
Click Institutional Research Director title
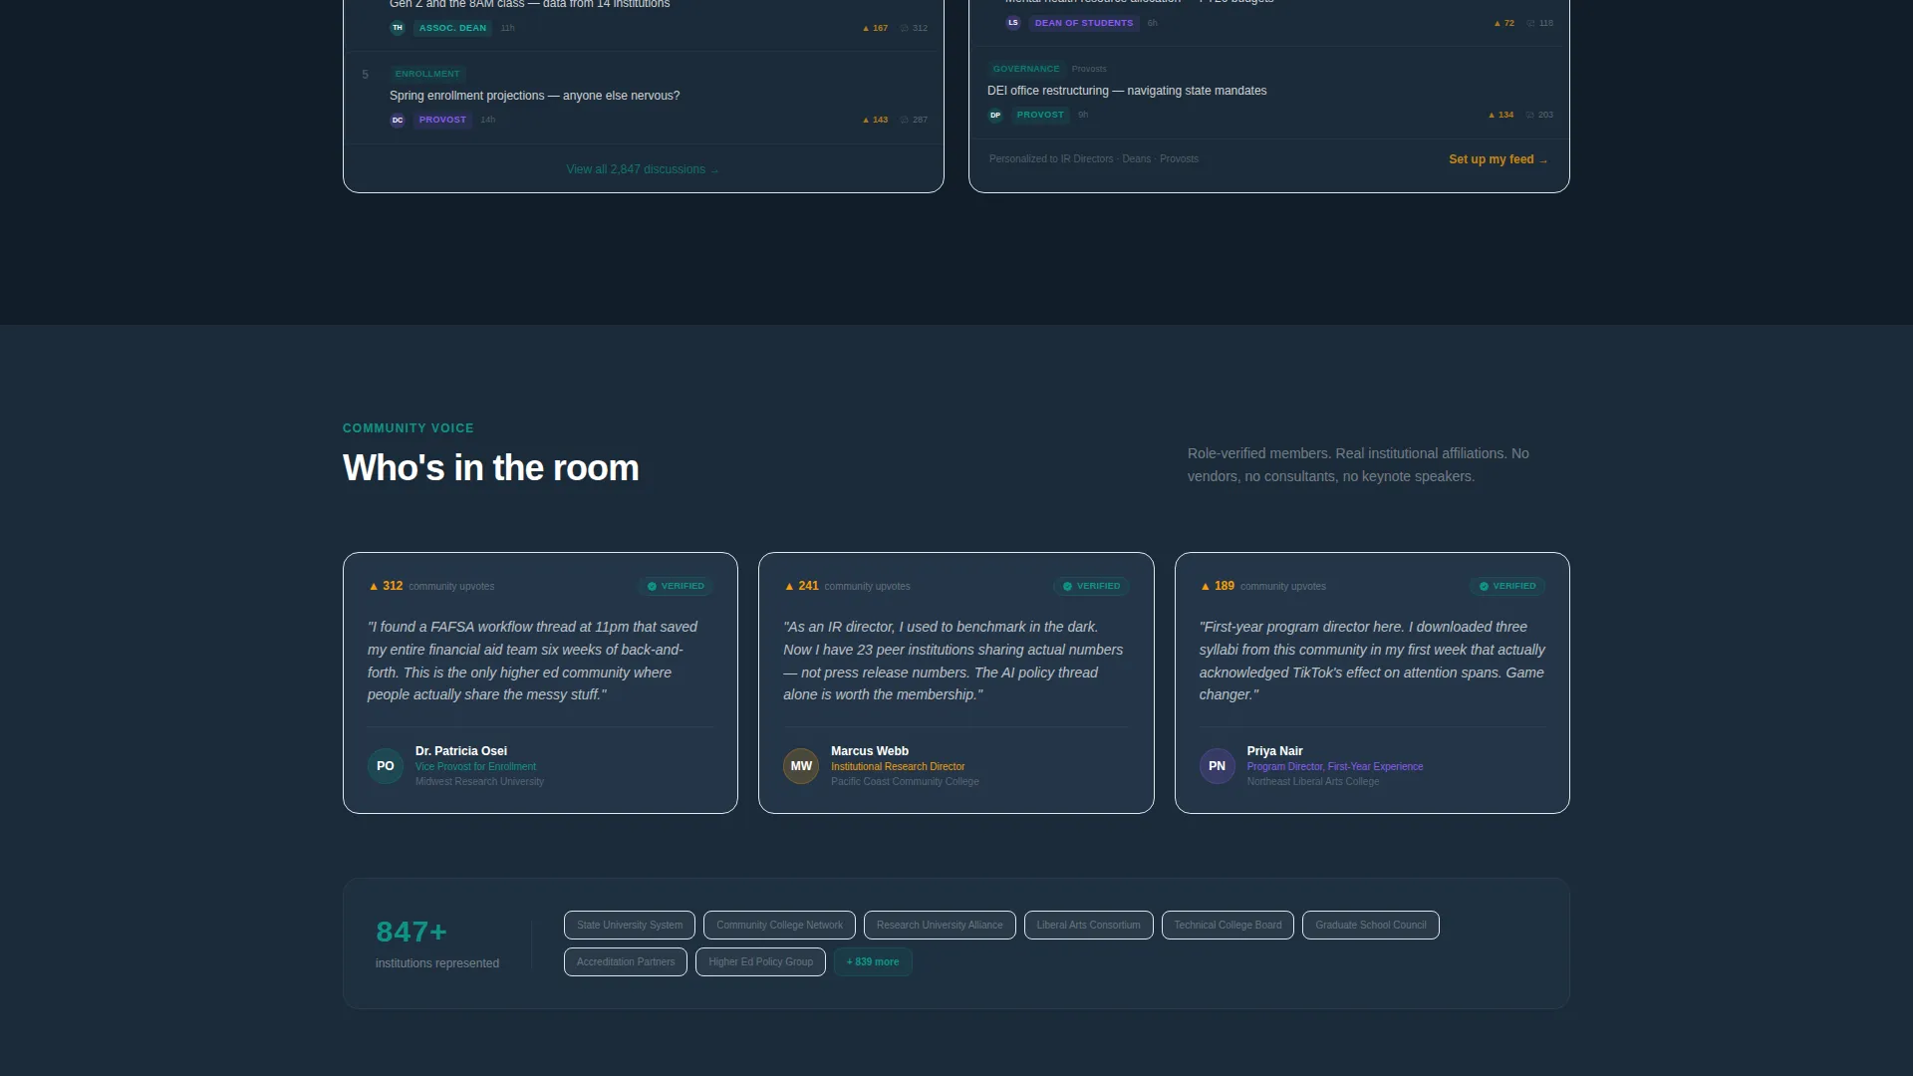(898, 767)
